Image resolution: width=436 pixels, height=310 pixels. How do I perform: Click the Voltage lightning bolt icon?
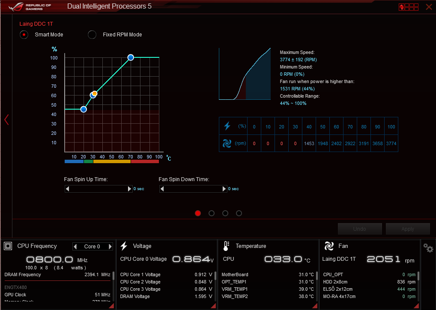124,246
